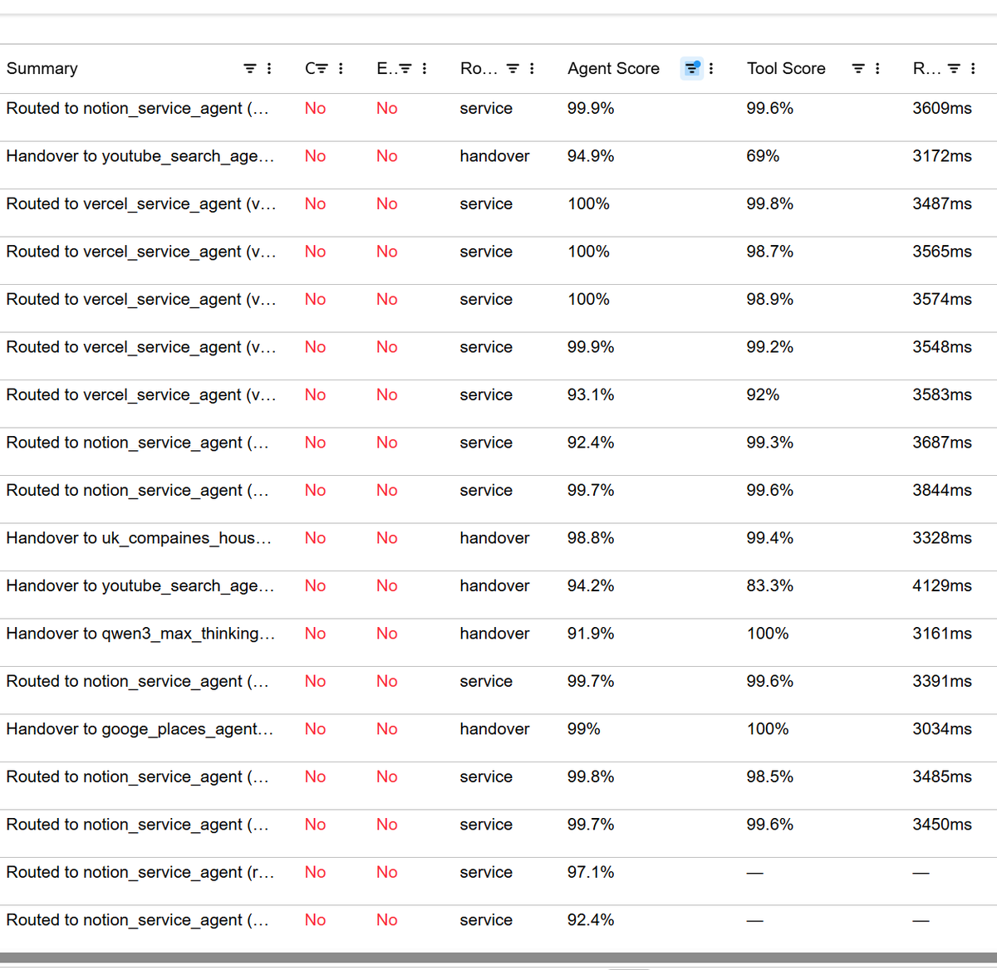This screenshot has width=997, height=970.
Task: Click the 94.9% agent score cell
Action: (x=591, y=156)
